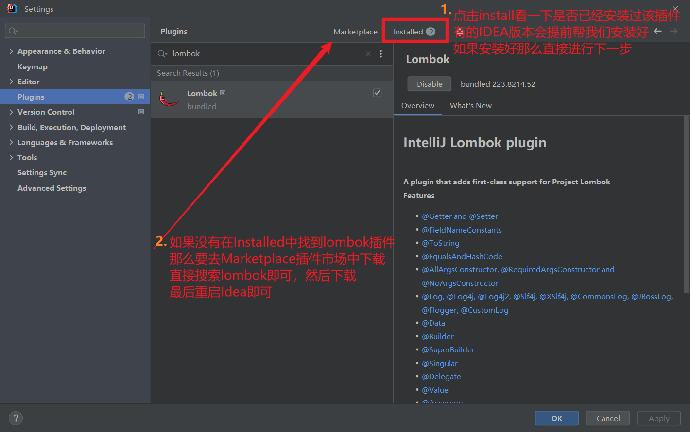
Task: Click the back navigation arrow
Action: 658,31
